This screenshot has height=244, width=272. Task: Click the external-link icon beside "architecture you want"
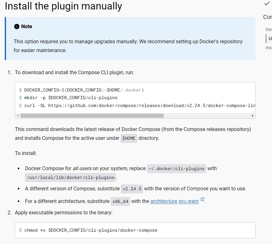[202, 199]
